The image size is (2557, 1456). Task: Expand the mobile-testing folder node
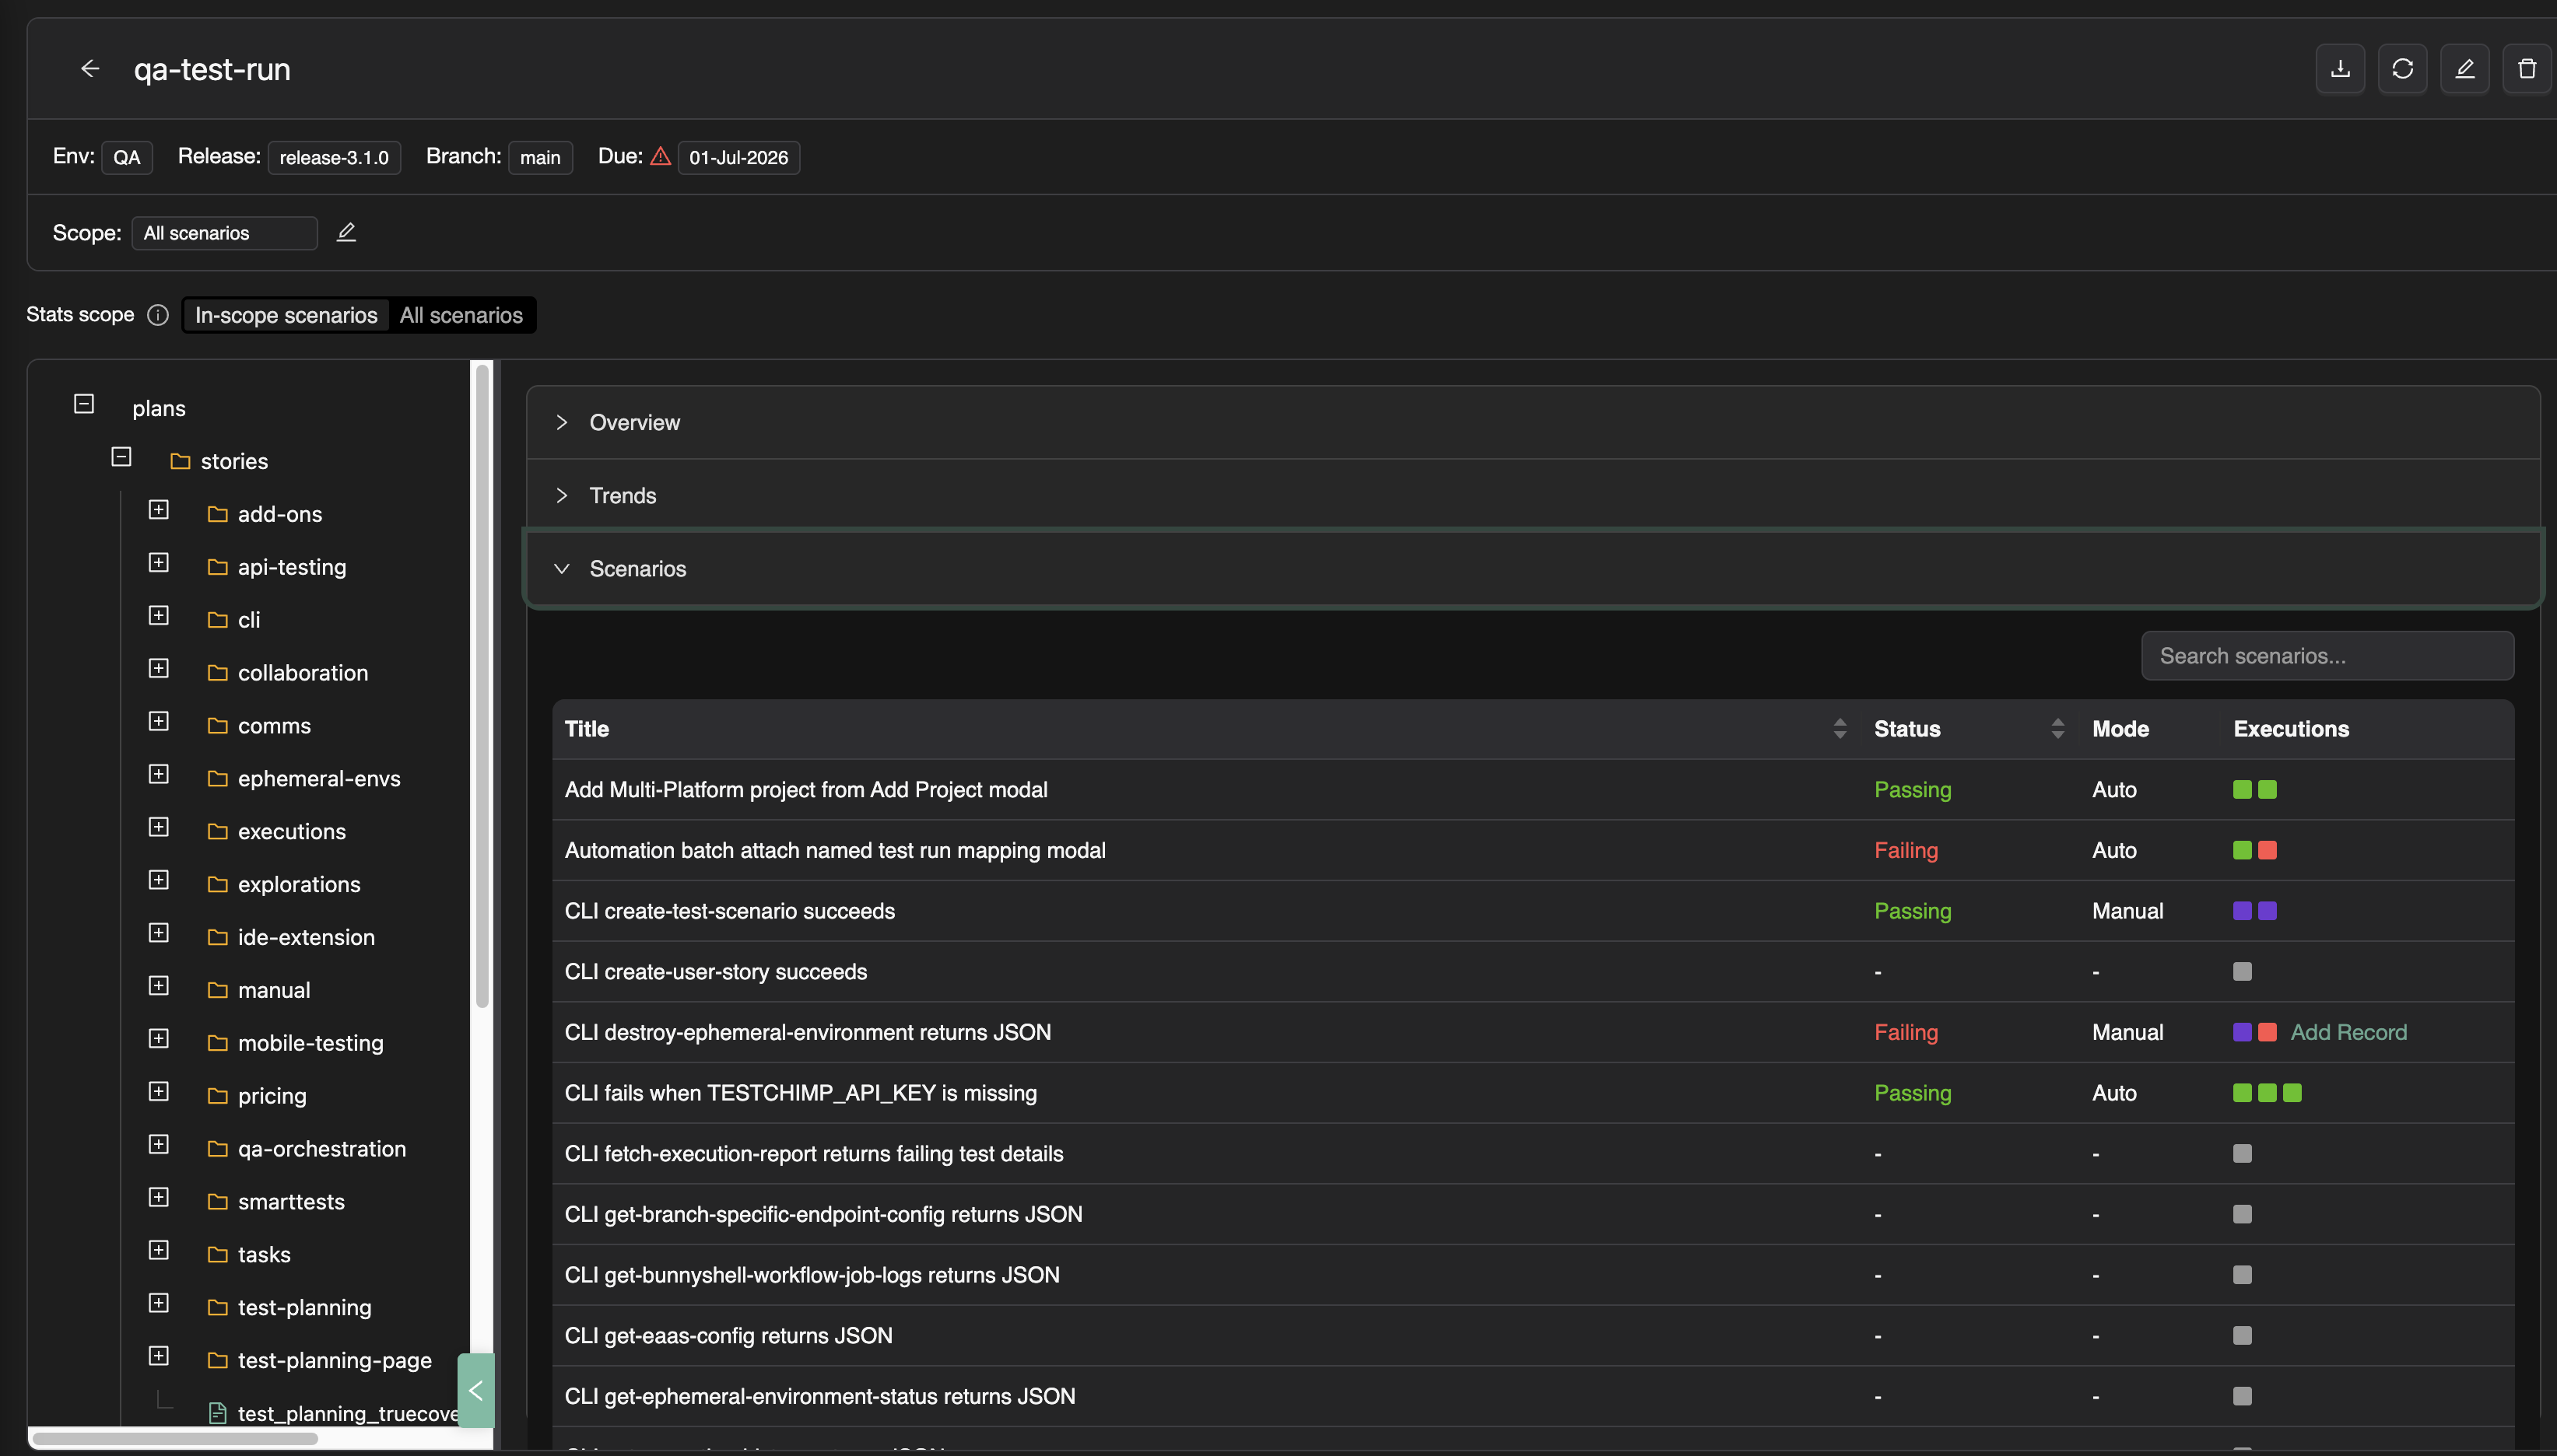(x=158, y=1039)
